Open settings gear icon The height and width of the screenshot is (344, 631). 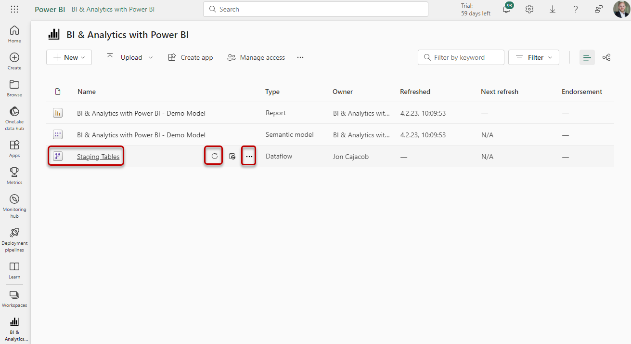point(529,9)
